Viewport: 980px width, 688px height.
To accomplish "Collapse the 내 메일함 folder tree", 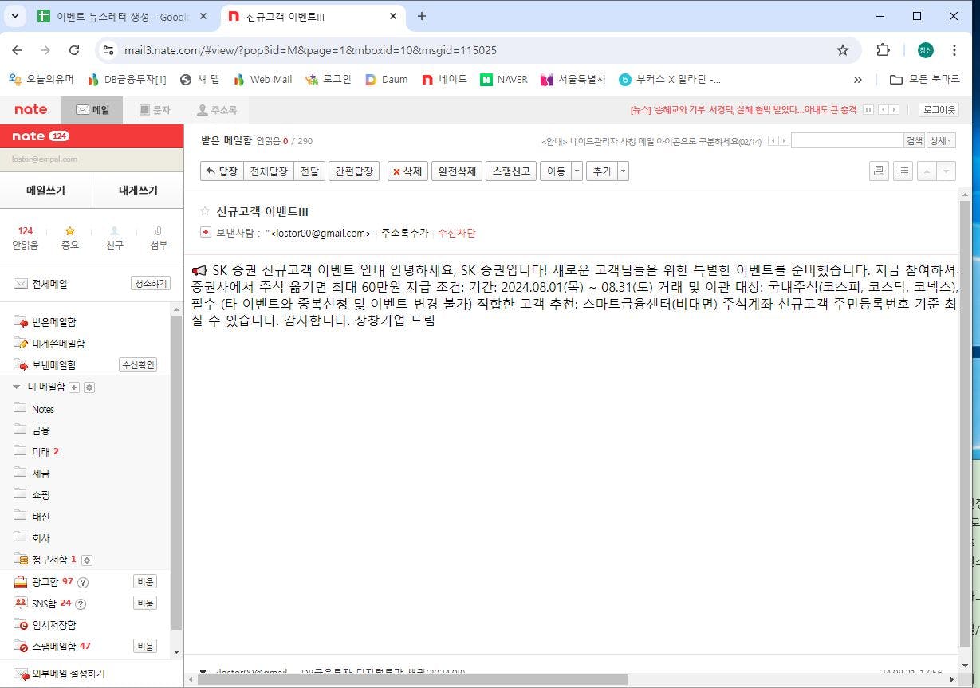I will pos(17,387).
